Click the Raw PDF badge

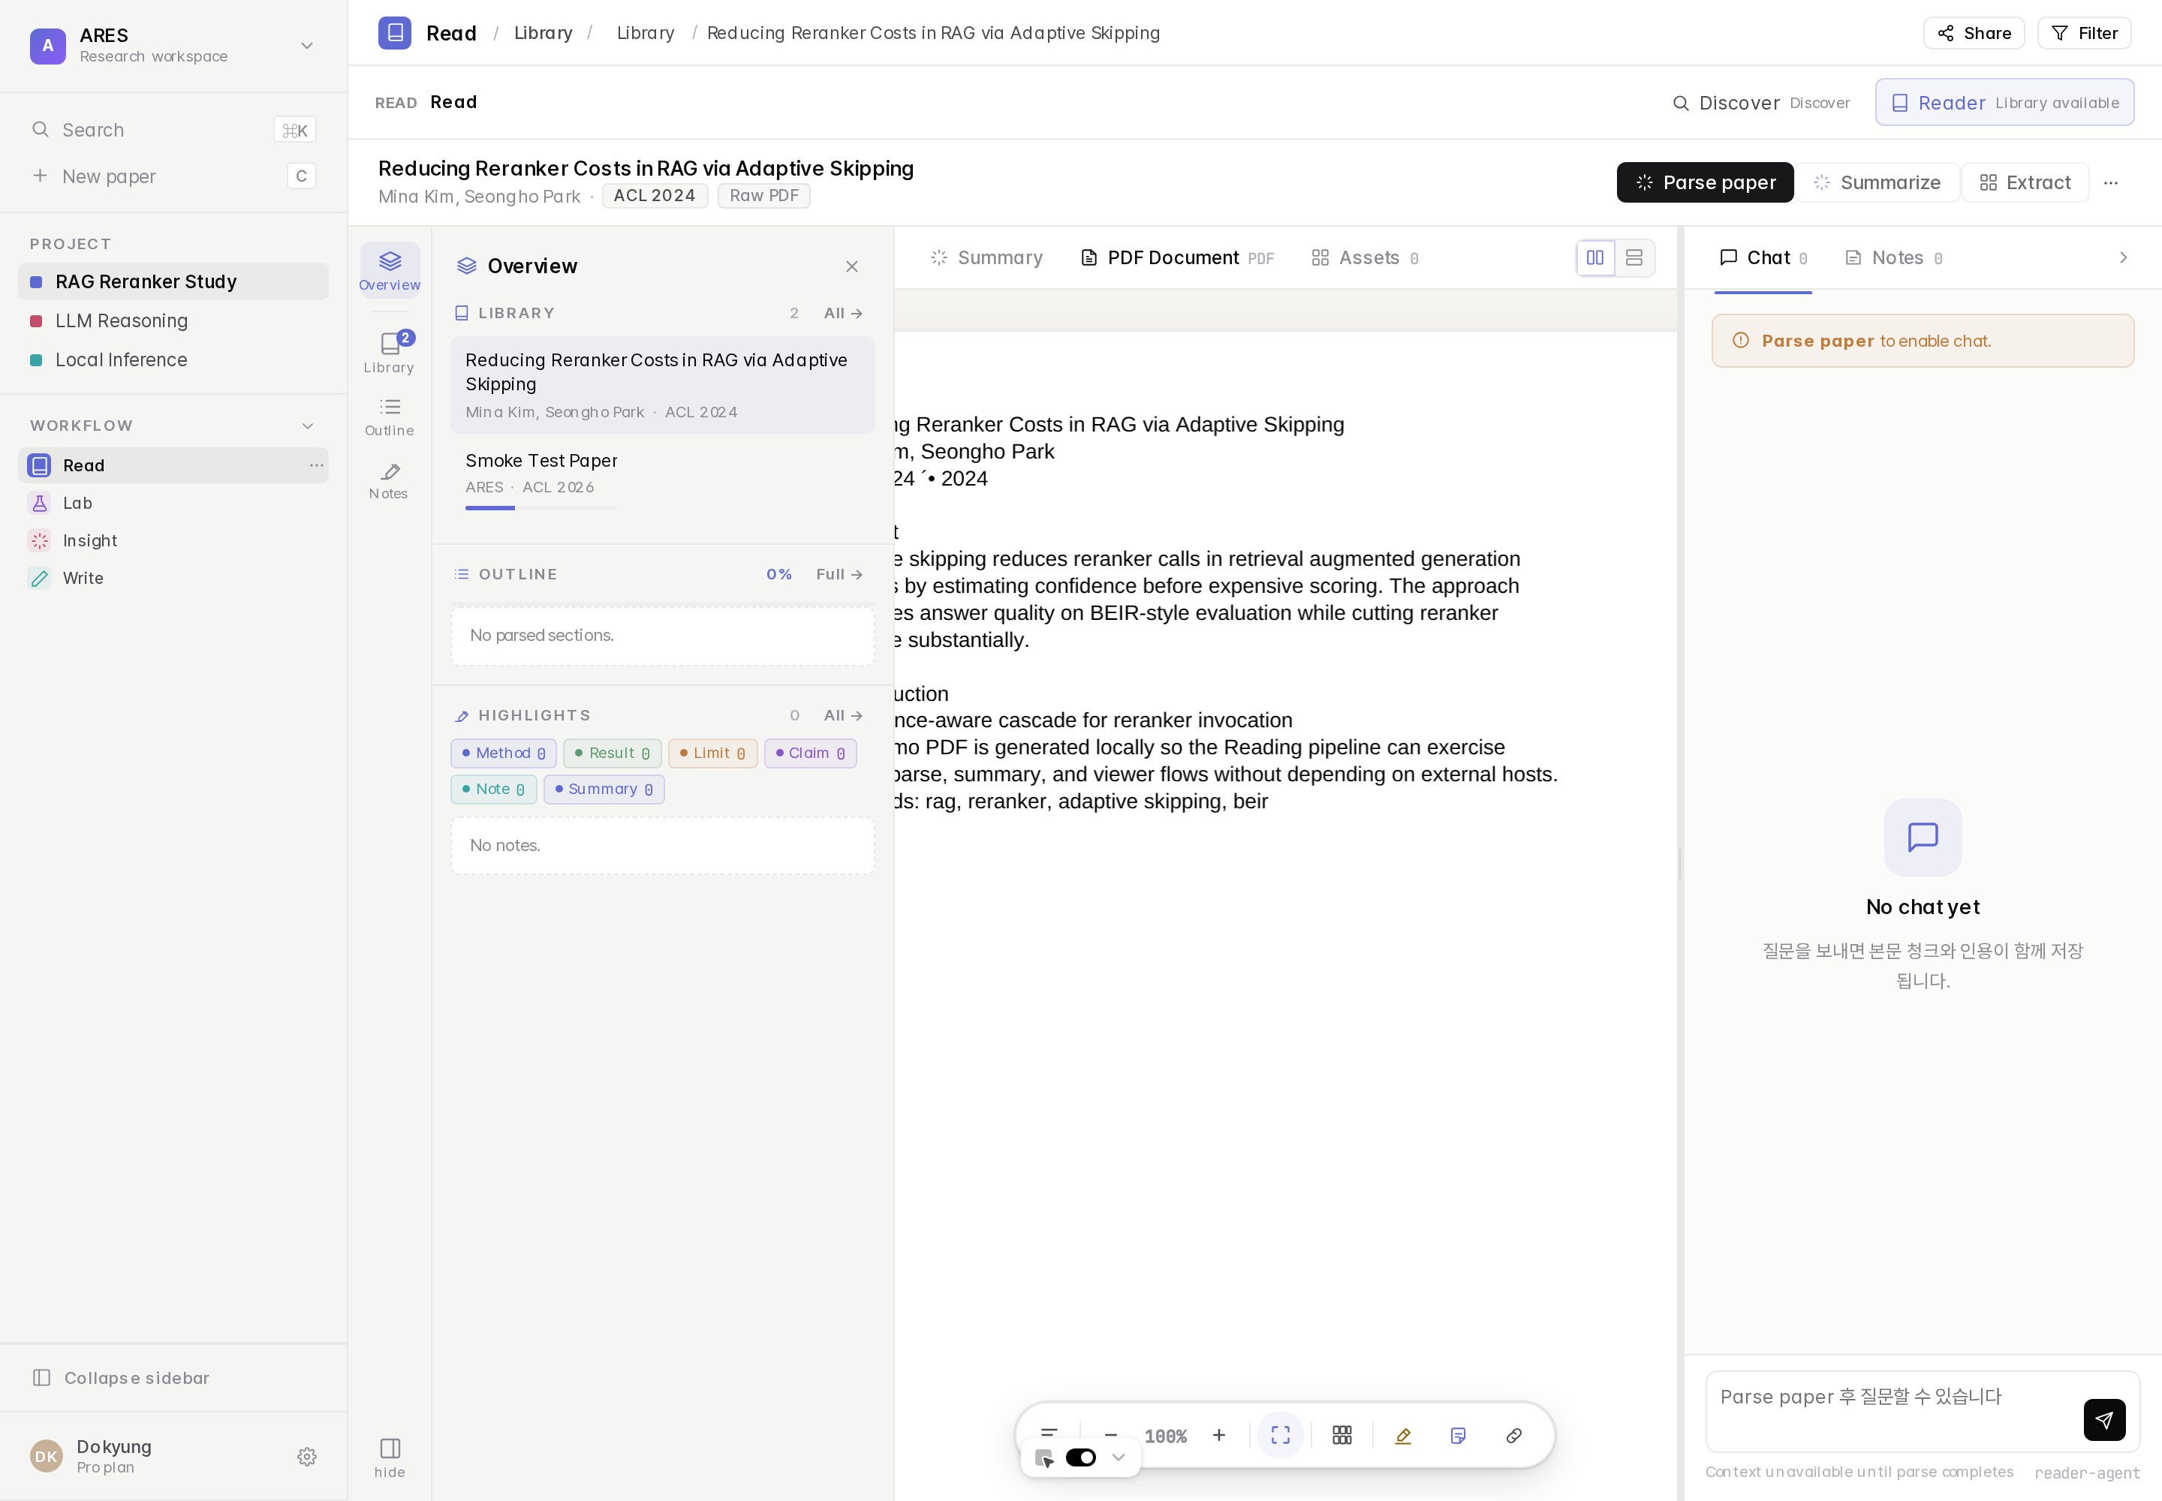click(764, 196)
